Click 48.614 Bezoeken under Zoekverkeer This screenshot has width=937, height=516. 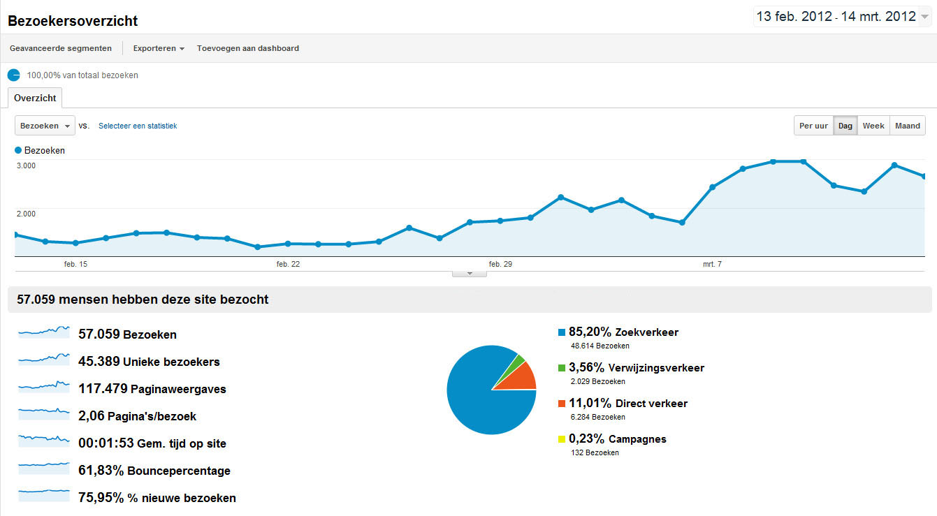600,346
